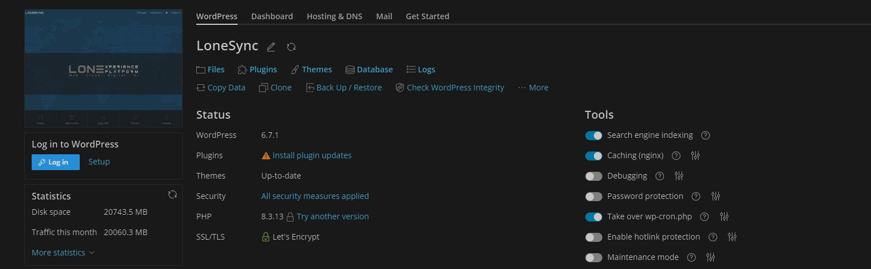Open the Mail tab
The height and width of the screenshot is (269, 871).
click(384, 16)
